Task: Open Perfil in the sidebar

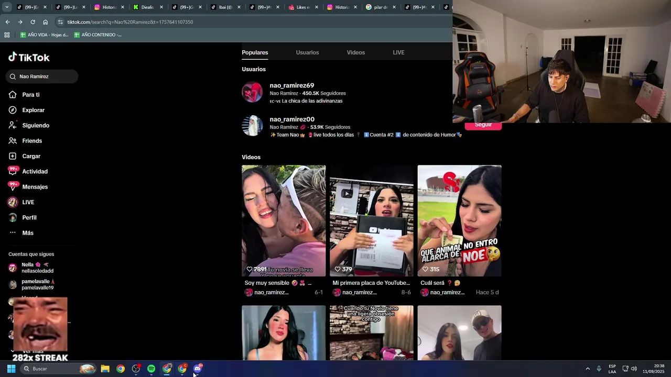Action: click(23, 217)
